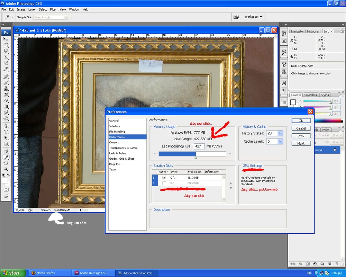Enable the E:\ scratch disk checkbox

[164, 183]
